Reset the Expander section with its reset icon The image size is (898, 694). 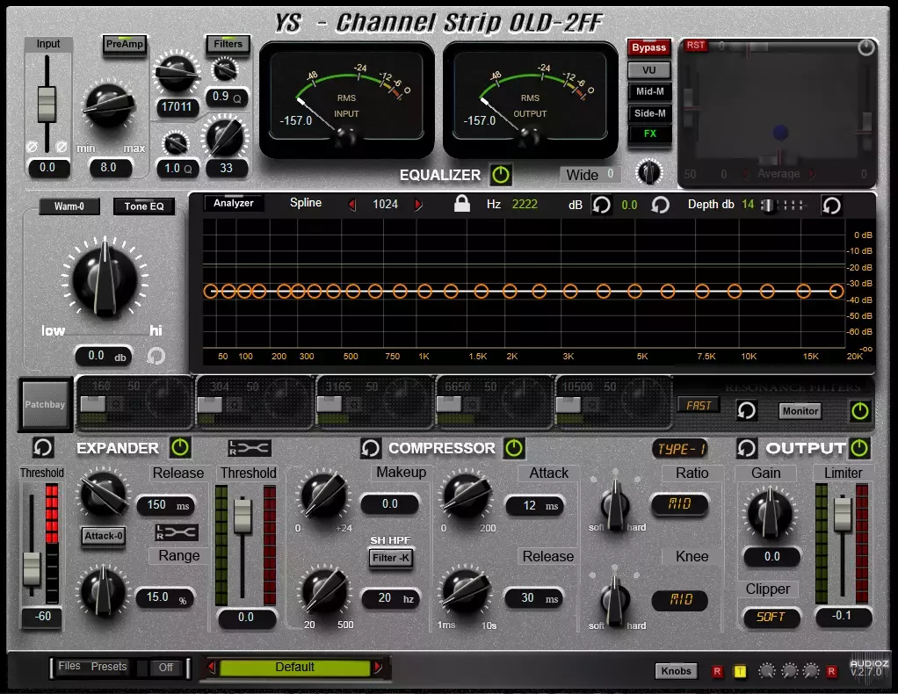coord(42,448)
